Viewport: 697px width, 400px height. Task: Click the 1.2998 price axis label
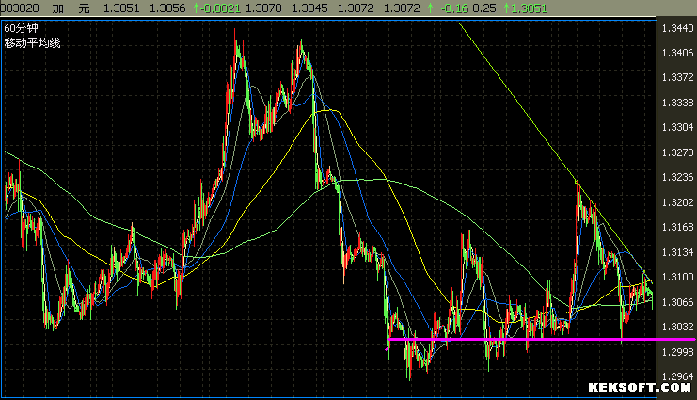pyautogui.click(x=677, y=352)
